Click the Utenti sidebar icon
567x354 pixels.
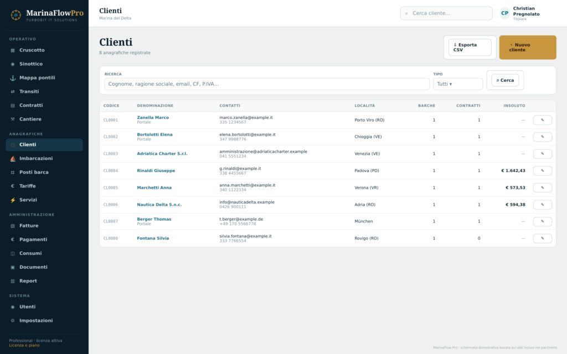pyautogui.click(x=13, y=307)
